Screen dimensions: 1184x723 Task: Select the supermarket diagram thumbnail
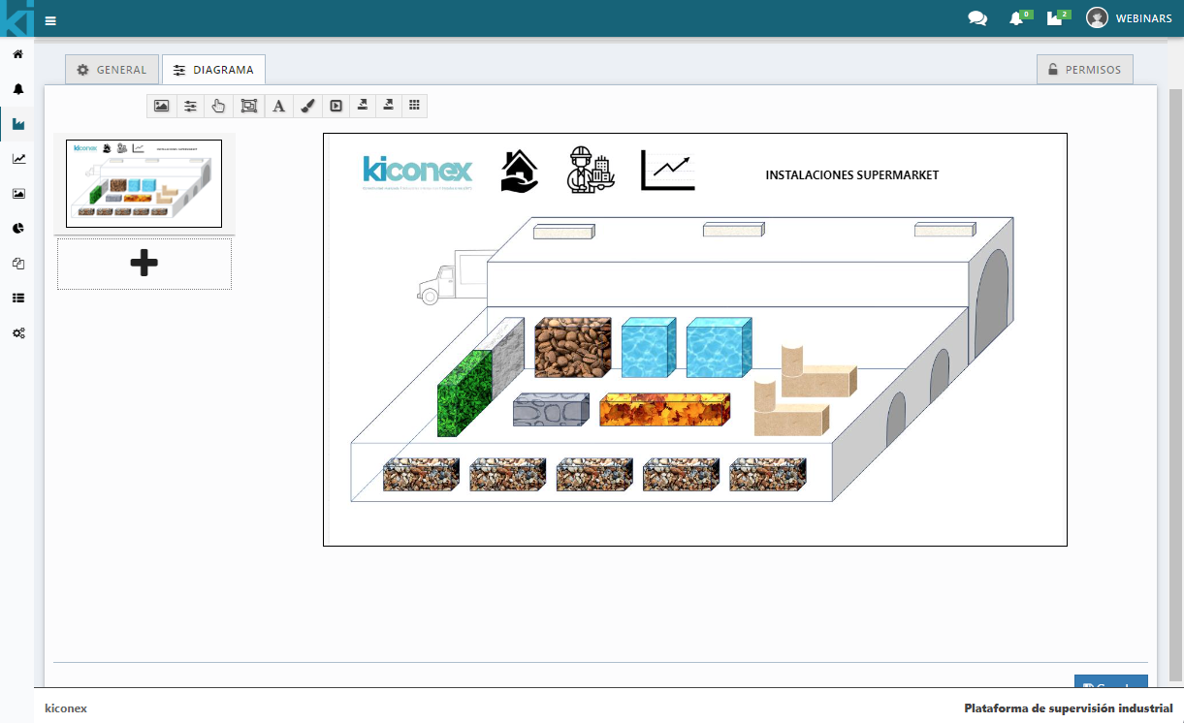click(144, 183)
